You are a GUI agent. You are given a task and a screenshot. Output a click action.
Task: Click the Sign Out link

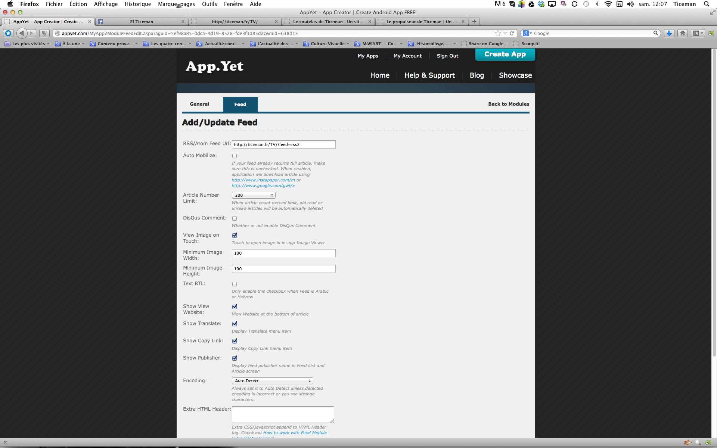(447, 56)
